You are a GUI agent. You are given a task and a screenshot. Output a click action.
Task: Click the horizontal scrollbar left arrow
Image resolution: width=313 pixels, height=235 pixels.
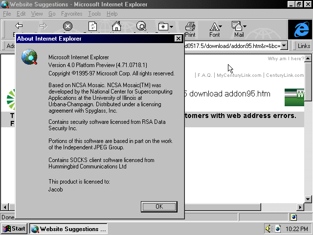(5, 207)
